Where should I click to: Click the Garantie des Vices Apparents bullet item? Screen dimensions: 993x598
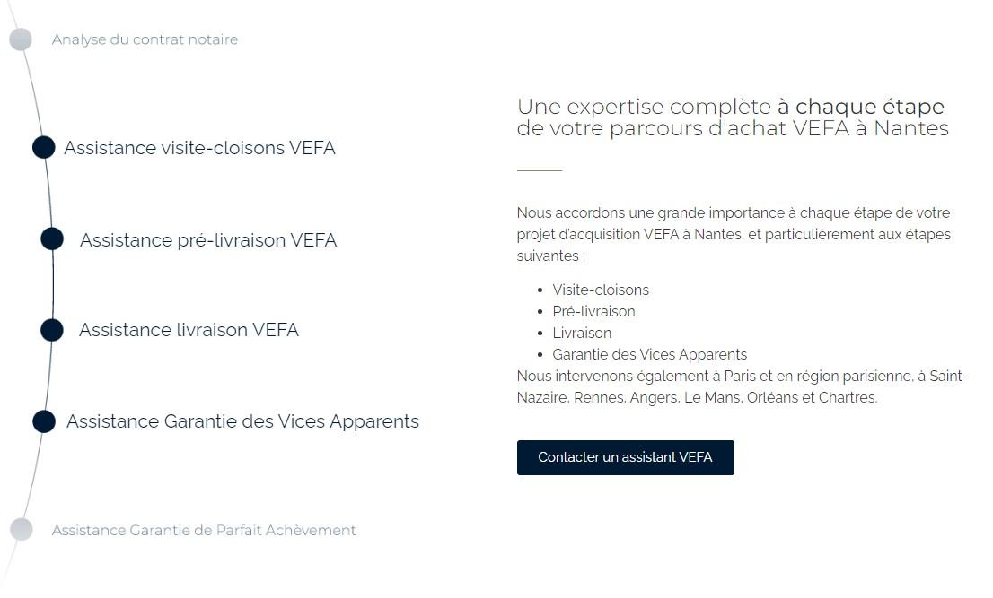(649, 354)
